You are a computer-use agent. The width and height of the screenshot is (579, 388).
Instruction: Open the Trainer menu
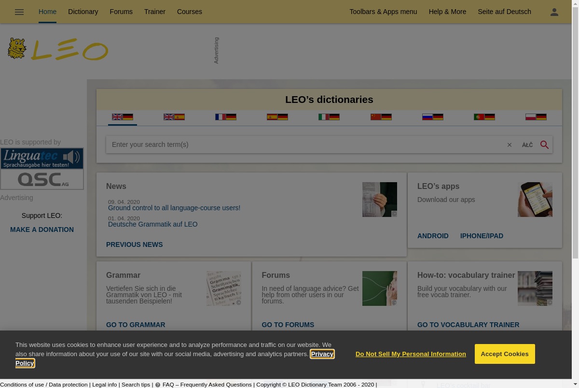(x=155, y=12)
